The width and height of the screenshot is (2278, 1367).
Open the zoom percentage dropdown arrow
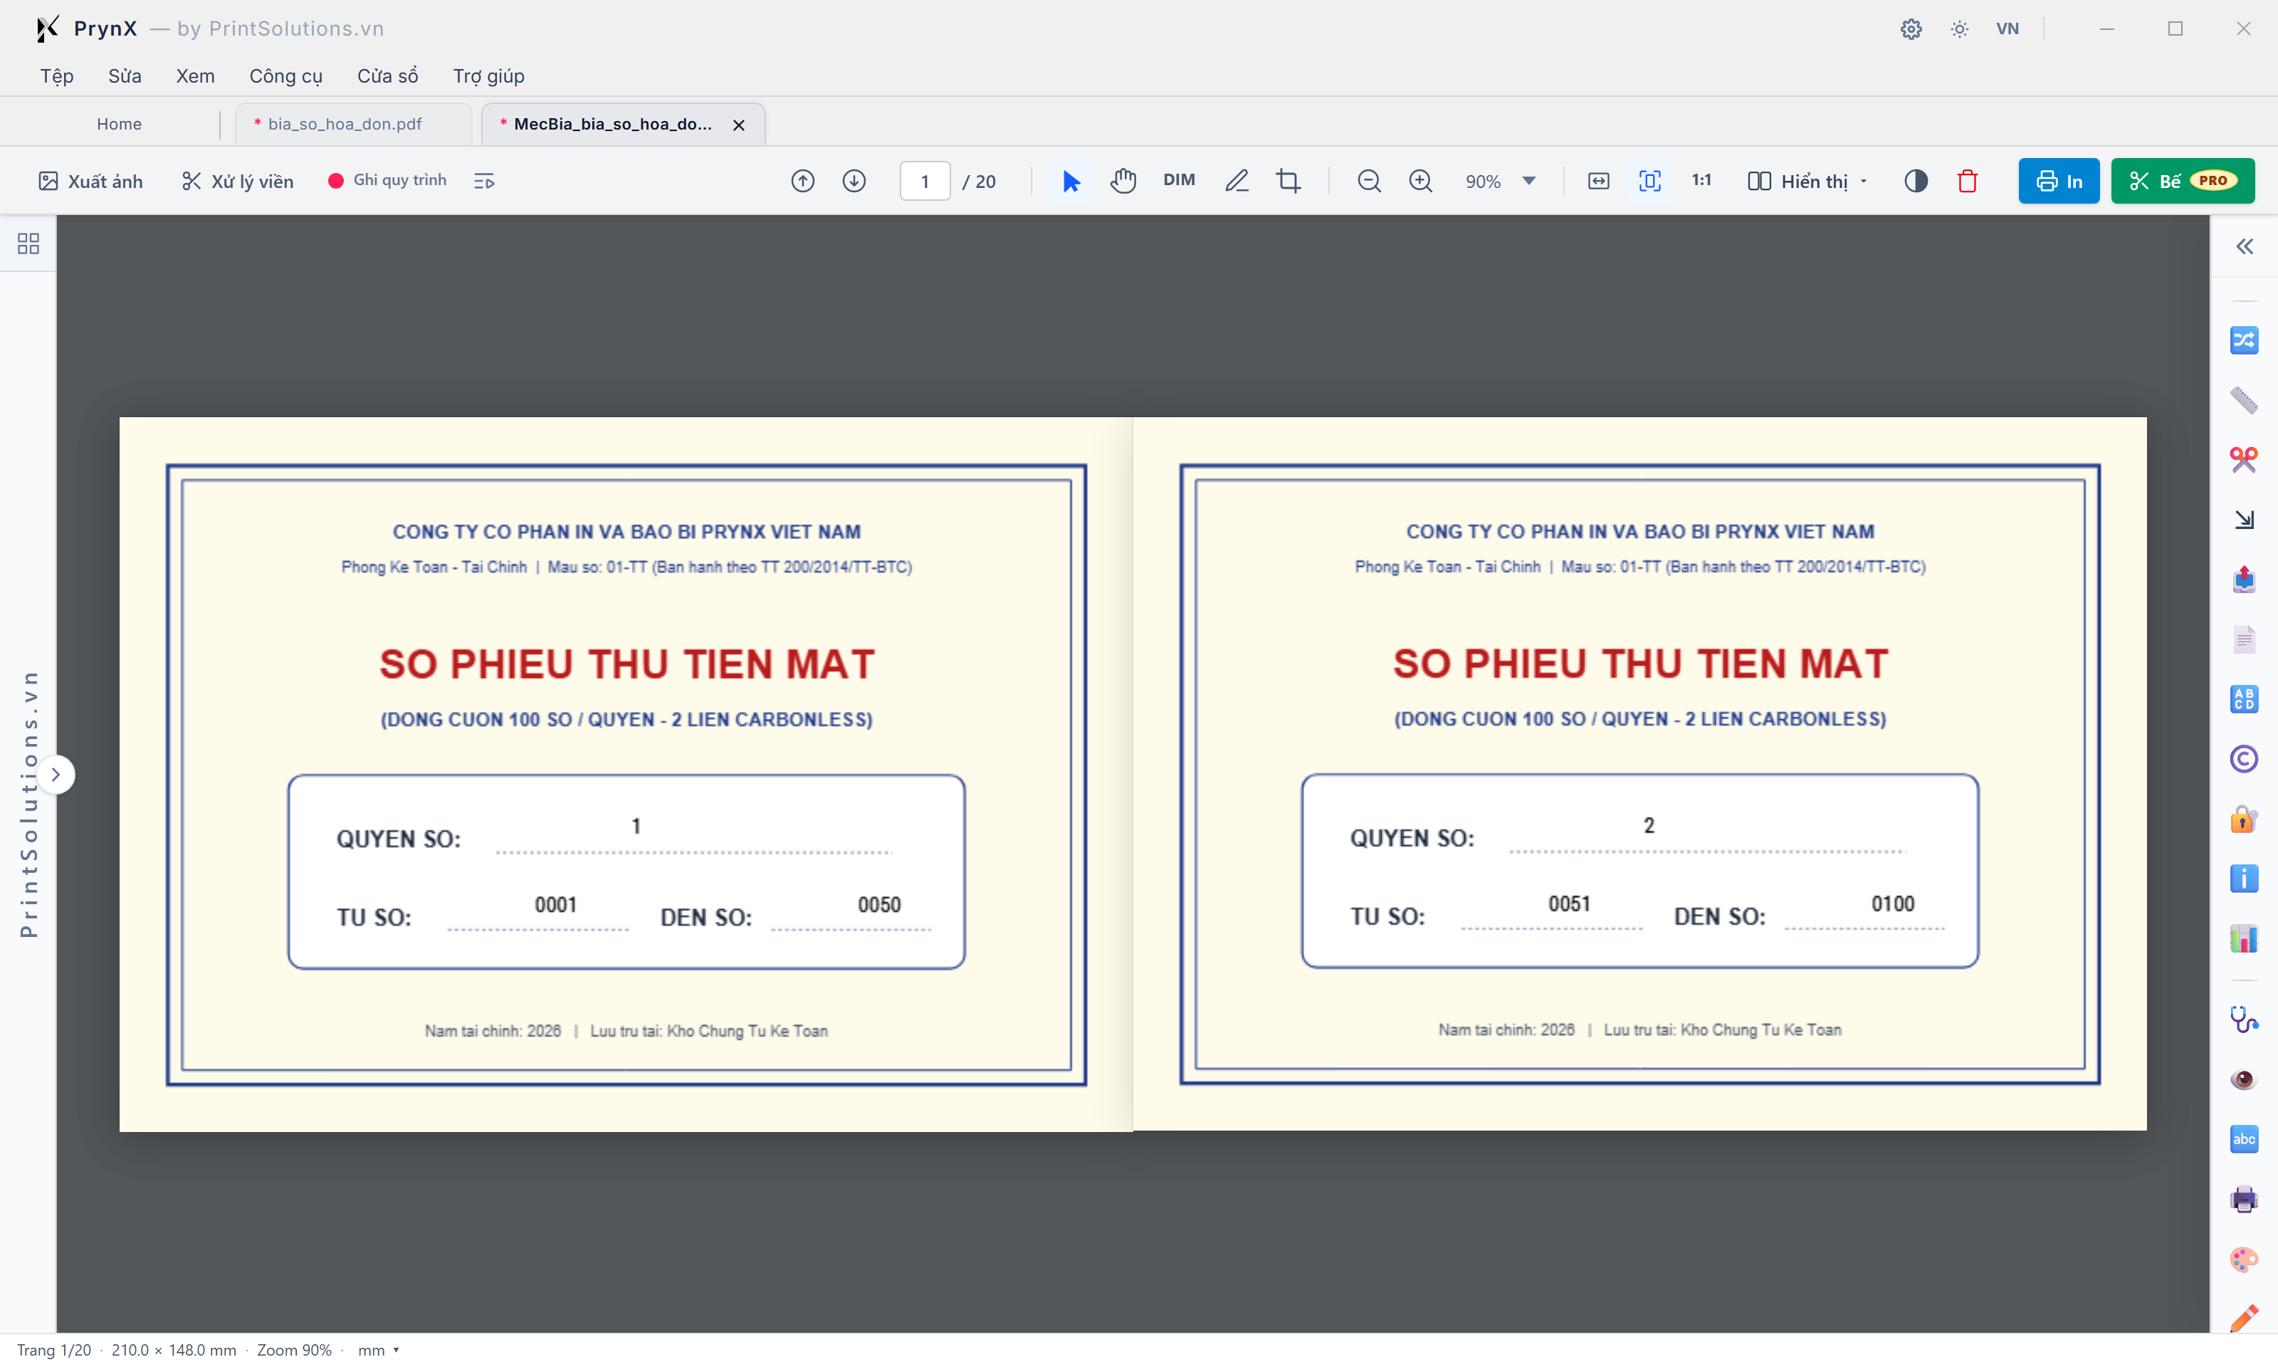1529,181
